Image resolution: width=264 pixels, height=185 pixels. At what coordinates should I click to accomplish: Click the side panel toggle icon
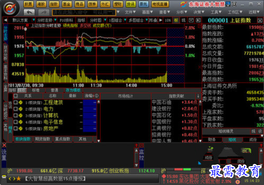(198, 20)
